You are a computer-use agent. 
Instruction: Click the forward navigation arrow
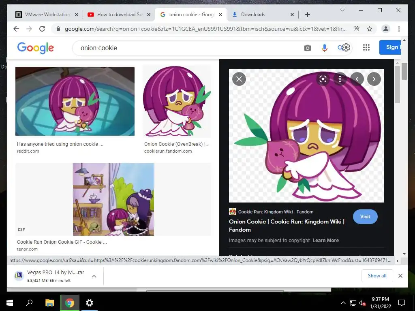pyautogui.click(x=29, y=29)
